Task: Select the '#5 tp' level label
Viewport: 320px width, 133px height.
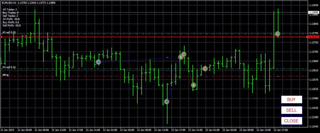Action: point(6,75)
